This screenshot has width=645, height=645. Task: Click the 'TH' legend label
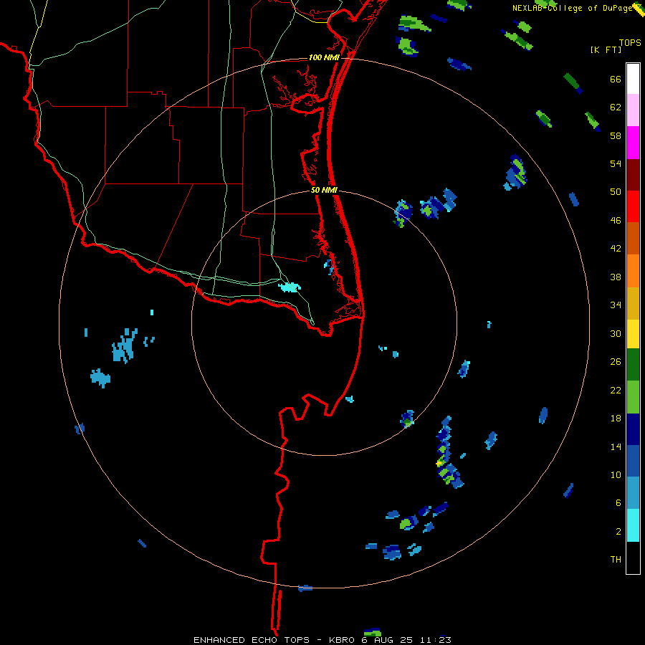pos(616,560)
